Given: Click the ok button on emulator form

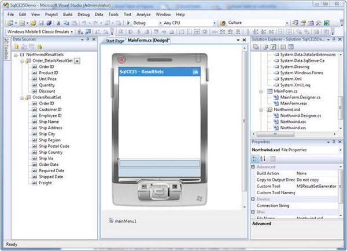Looking at the screenshot, I should coord(195,72).
